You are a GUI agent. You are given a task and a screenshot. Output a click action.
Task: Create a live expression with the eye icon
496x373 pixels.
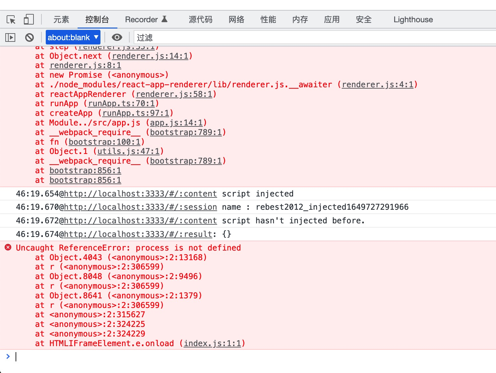(117, 37)
